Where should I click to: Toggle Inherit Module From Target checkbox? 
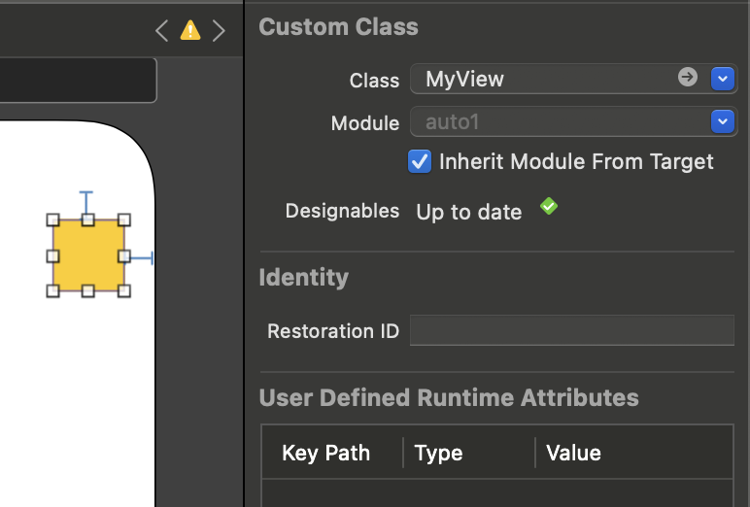pos(420,161)
